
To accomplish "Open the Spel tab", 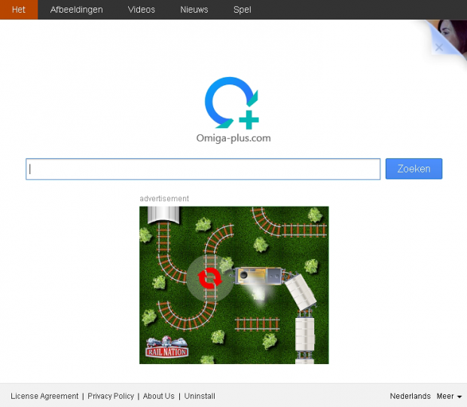I will (243, 10).
